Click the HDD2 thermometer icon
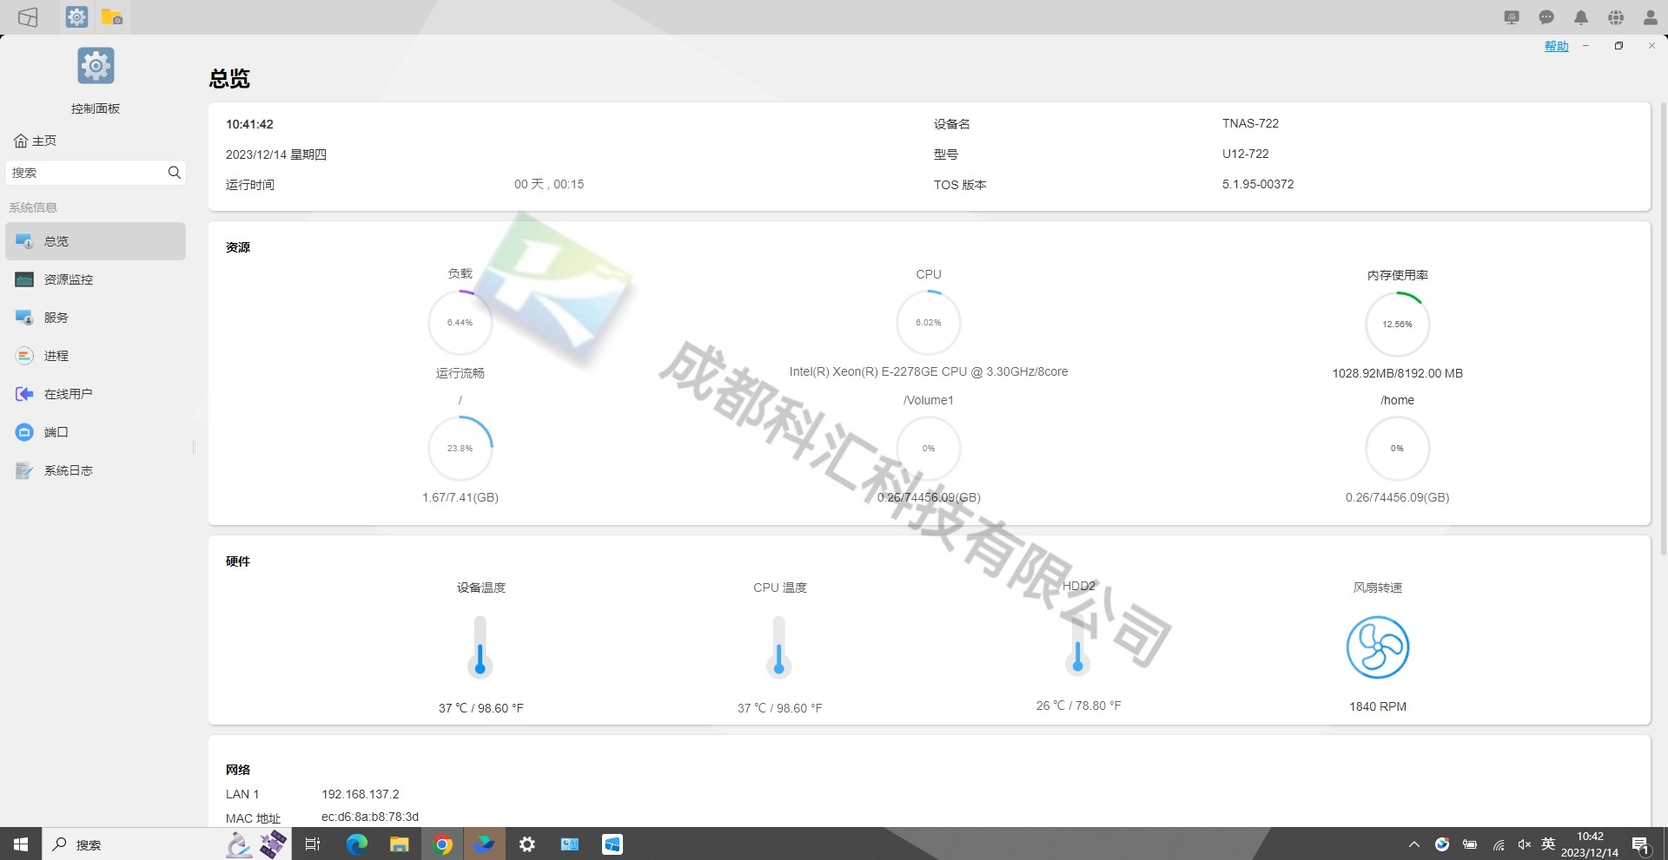 pos(1078,647)
